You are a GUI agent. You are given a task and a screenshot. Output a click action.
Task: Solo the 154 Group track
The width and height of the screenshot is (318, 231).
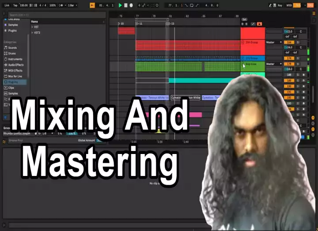[298, 42]
